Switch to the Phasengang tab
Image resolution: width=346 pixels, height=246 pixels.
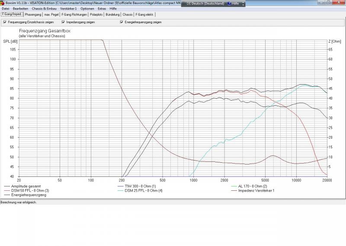coord(33,15)
